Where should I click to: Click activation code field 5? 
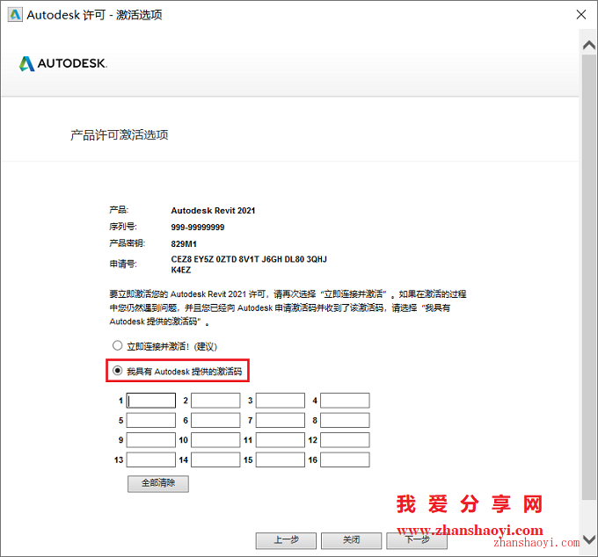pyautogui.click(x=151, y=420)
